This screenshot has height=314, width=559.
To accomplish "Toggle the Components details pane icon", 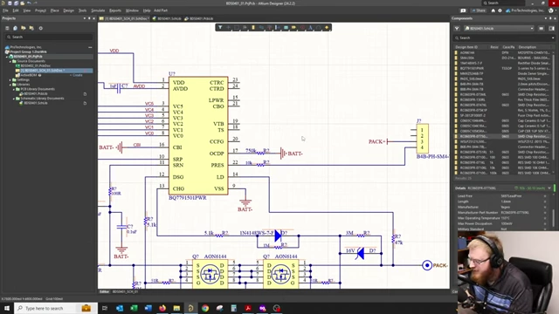I will click(551, 28).
